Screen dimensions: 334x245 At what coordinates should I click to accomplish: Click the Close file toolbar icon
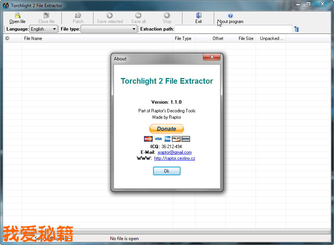46,16
